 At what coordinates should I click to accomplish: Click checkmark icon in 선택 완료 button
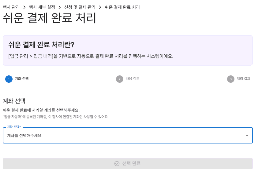pos(117,164)
